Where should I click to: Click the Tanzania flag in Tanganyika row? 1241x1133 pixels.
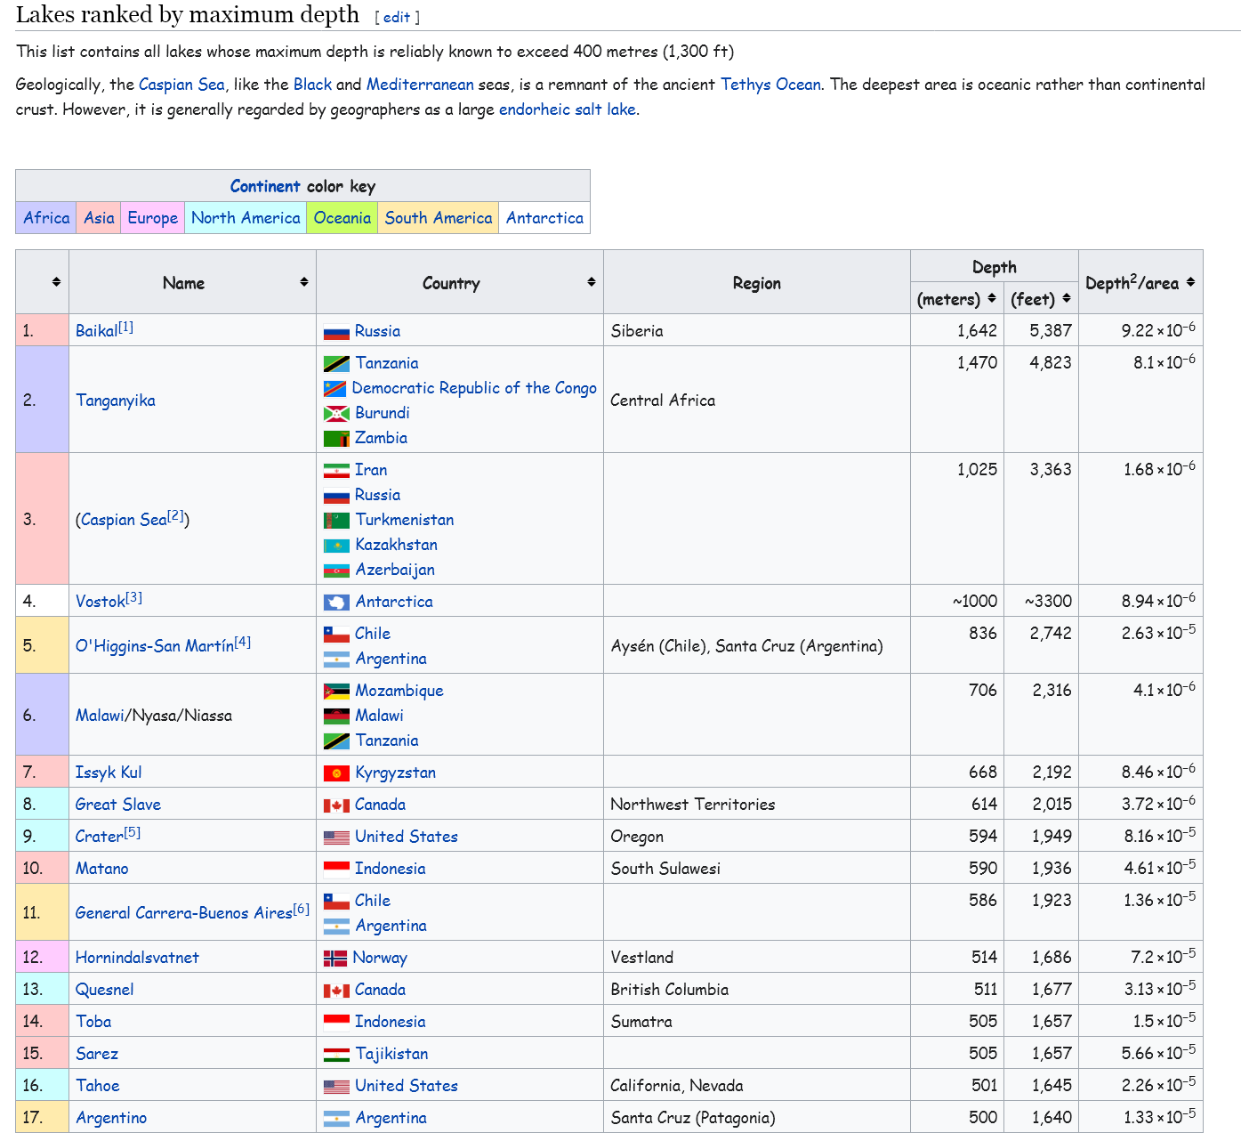[x=336, y=364]
